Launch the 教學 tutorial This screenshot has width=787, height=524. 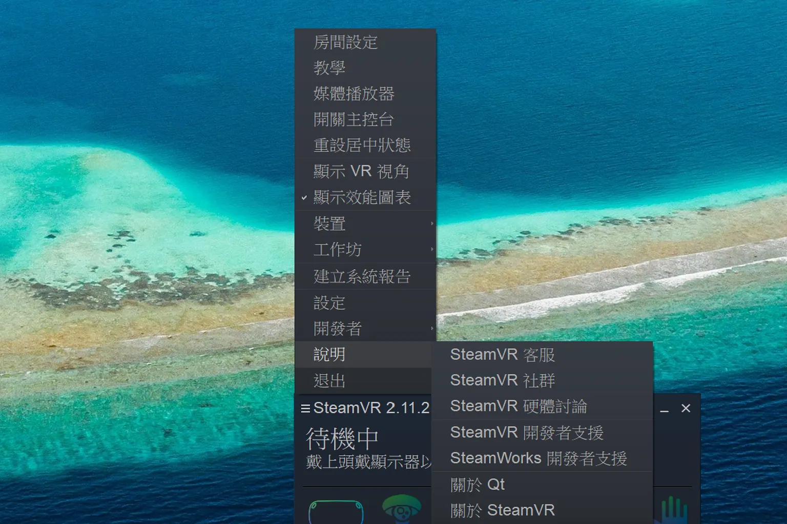point(328,68)
